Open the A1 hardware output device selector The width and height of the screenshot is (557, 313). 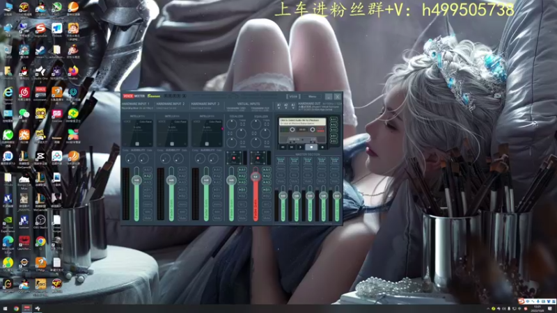click(279, 106)
